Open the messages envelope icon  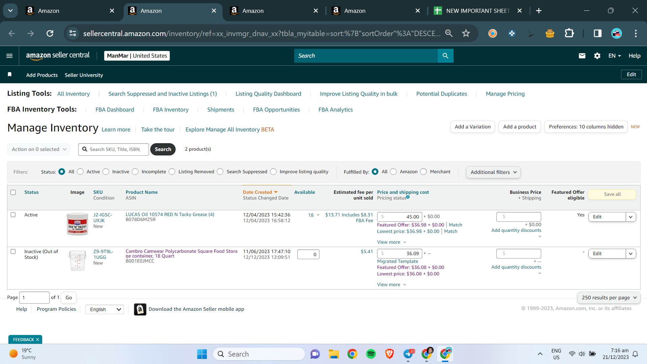[582, 56]
